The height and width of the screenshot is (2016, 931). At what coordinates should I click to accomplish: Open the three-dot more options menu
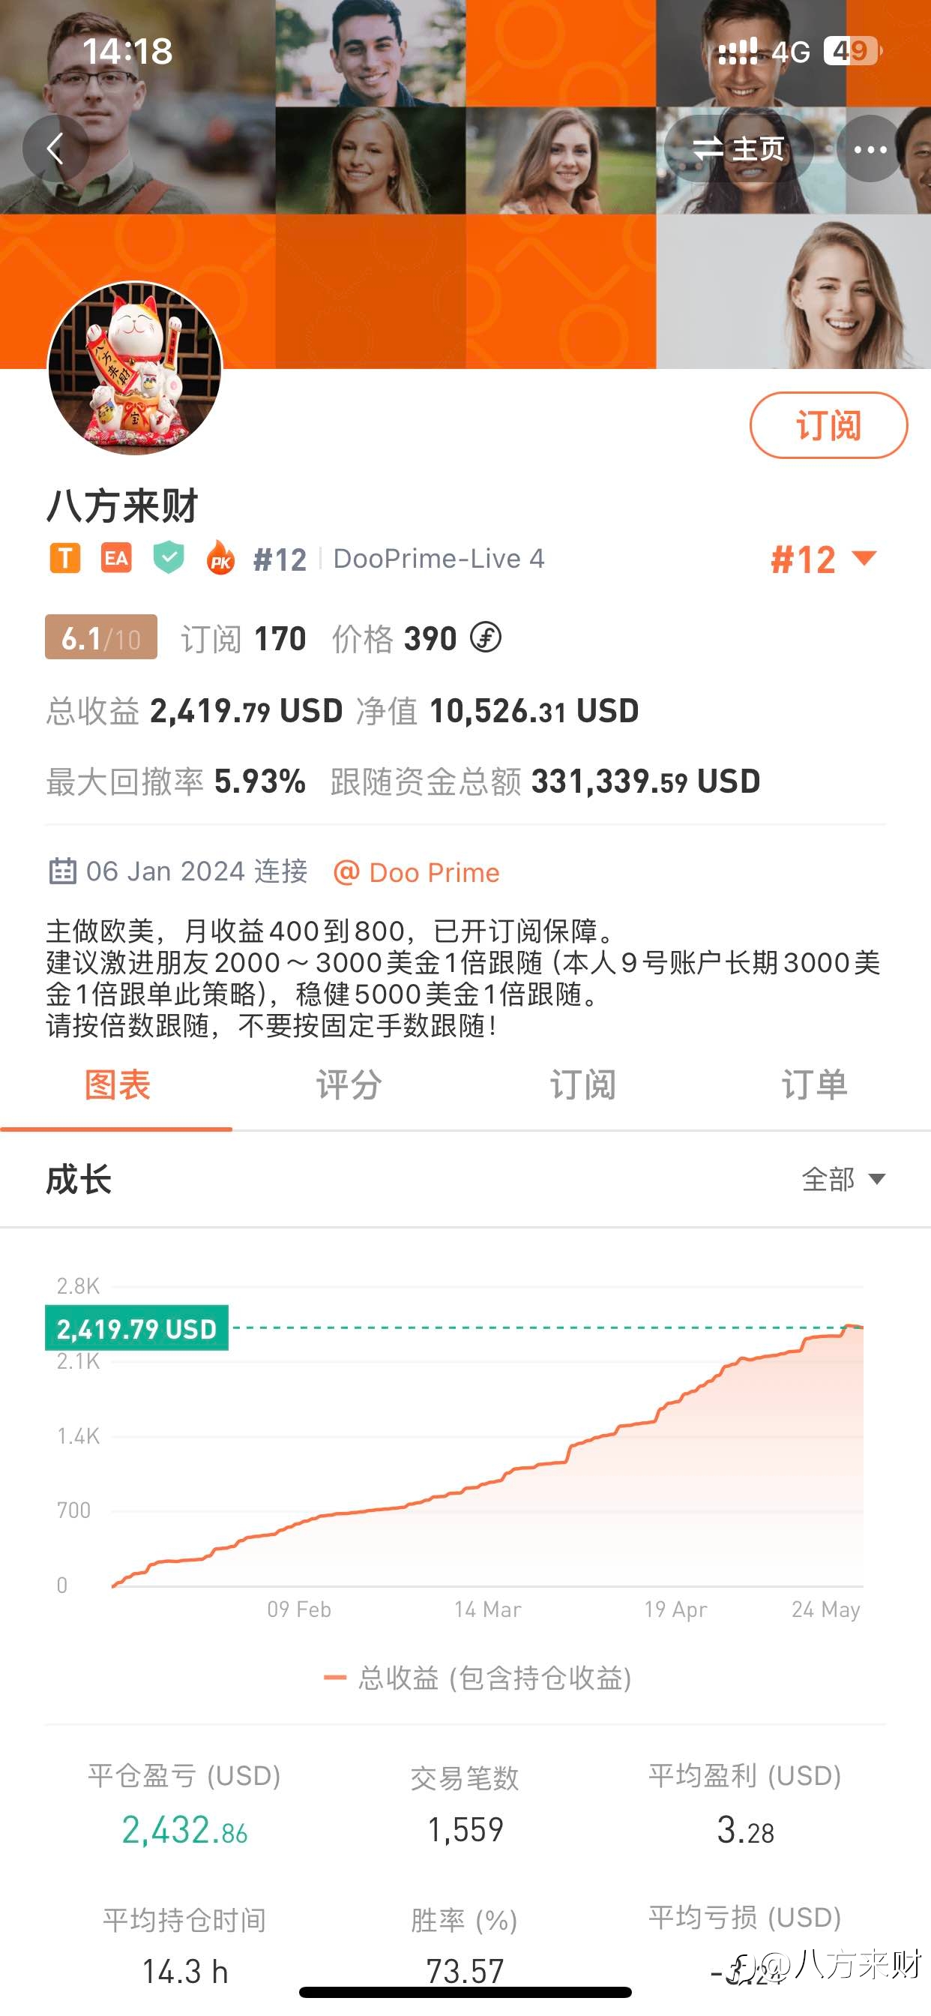870,148
